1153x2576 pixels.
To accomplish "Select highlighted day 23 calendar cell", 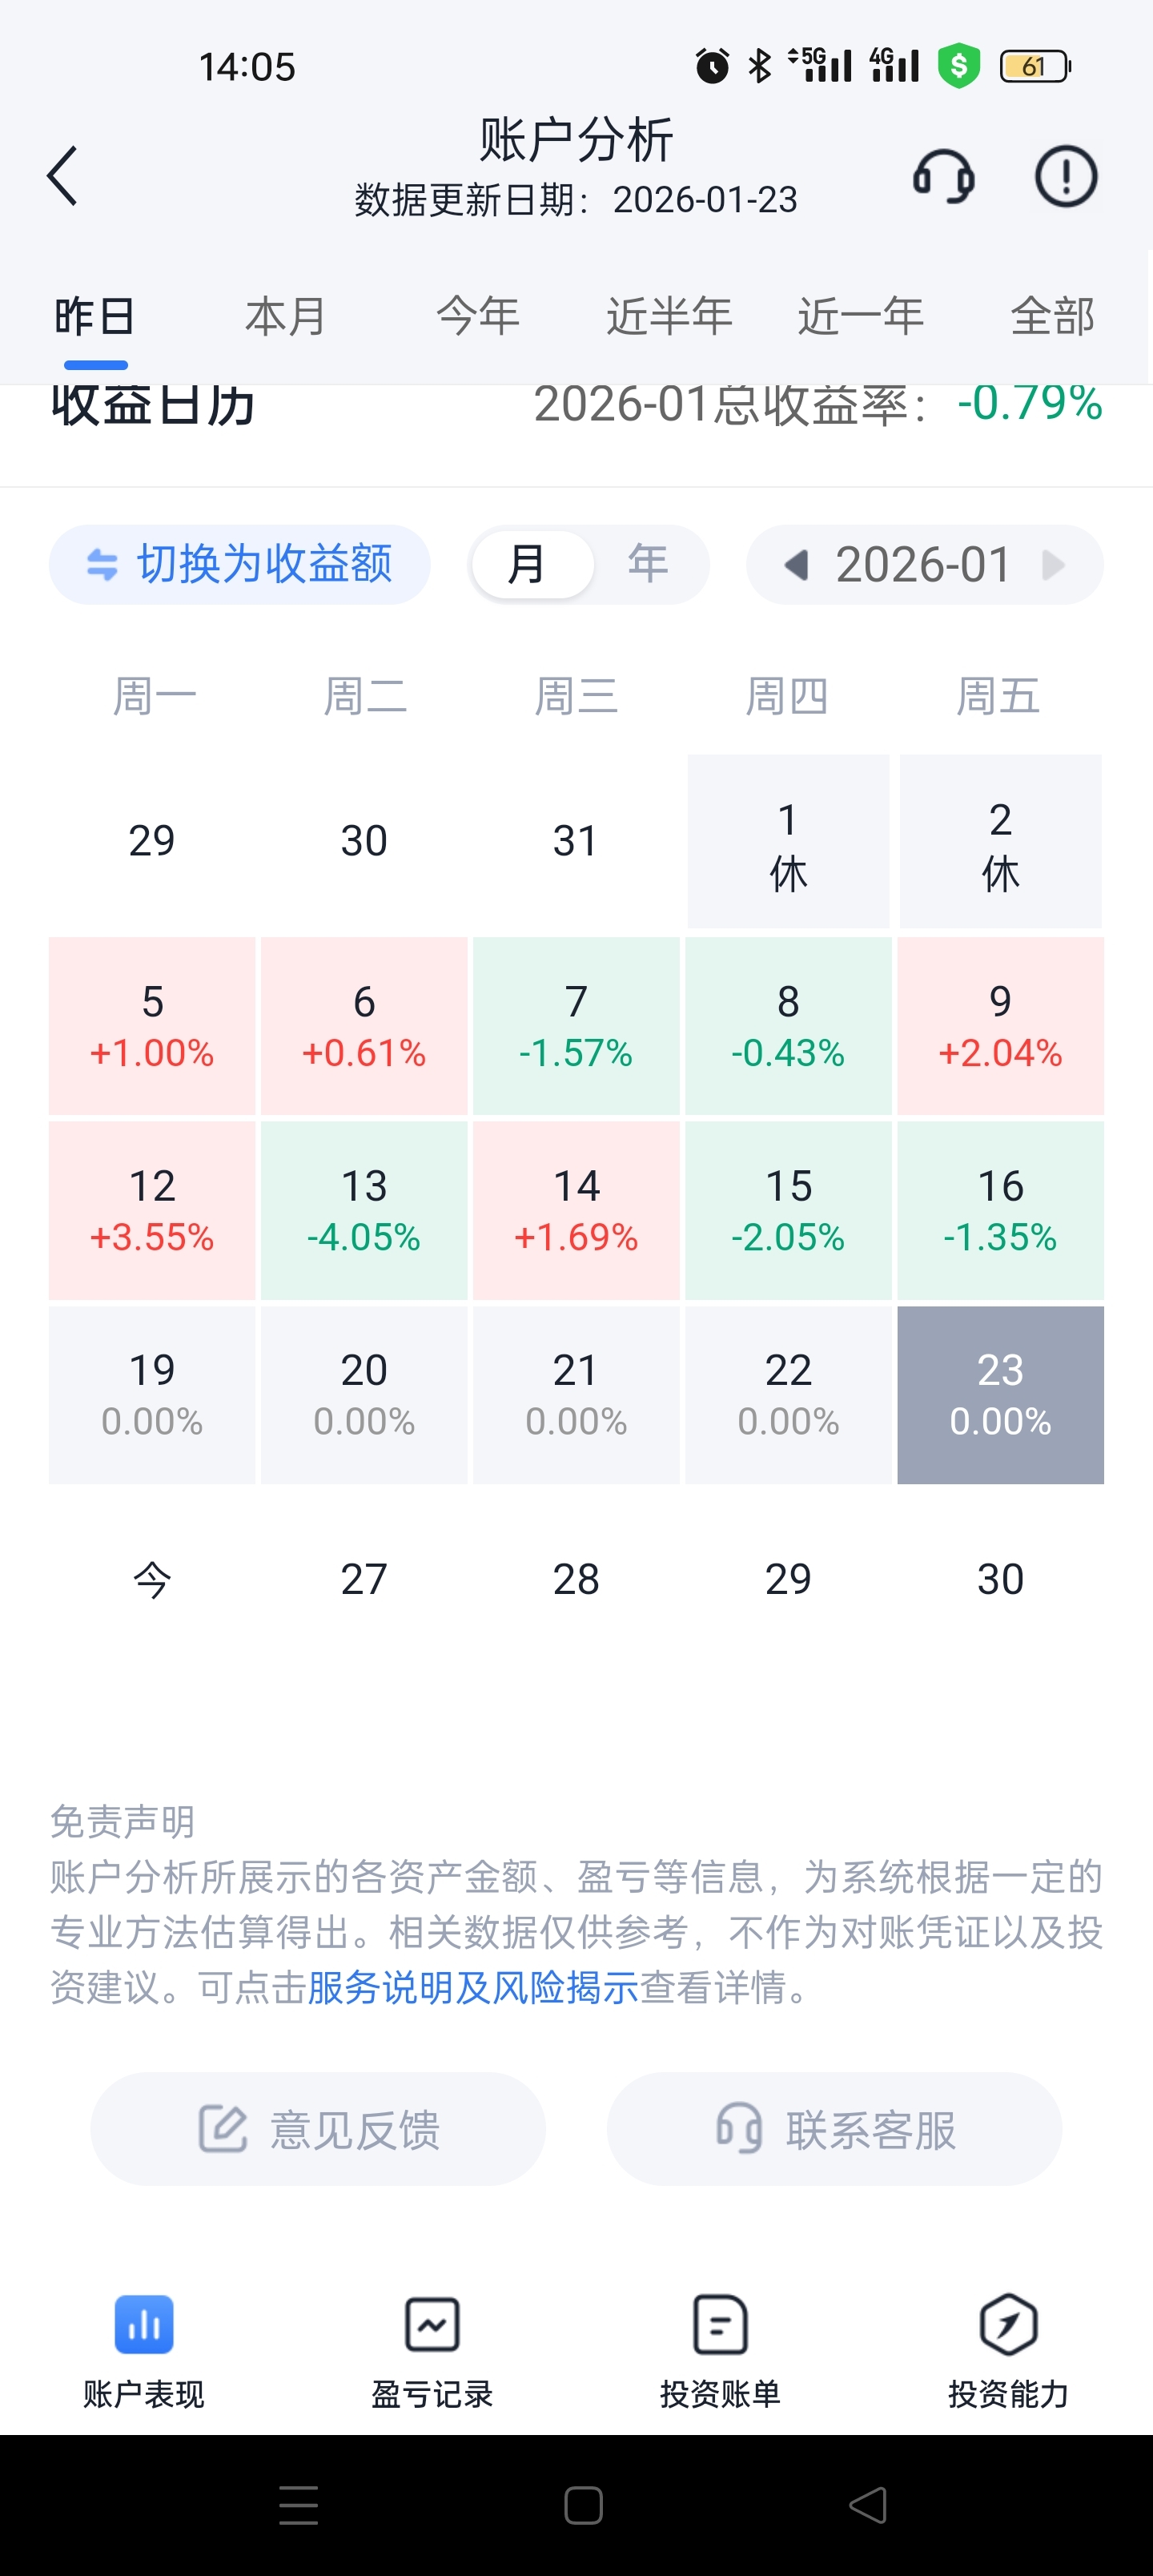I will [x=1000, y=1394].
